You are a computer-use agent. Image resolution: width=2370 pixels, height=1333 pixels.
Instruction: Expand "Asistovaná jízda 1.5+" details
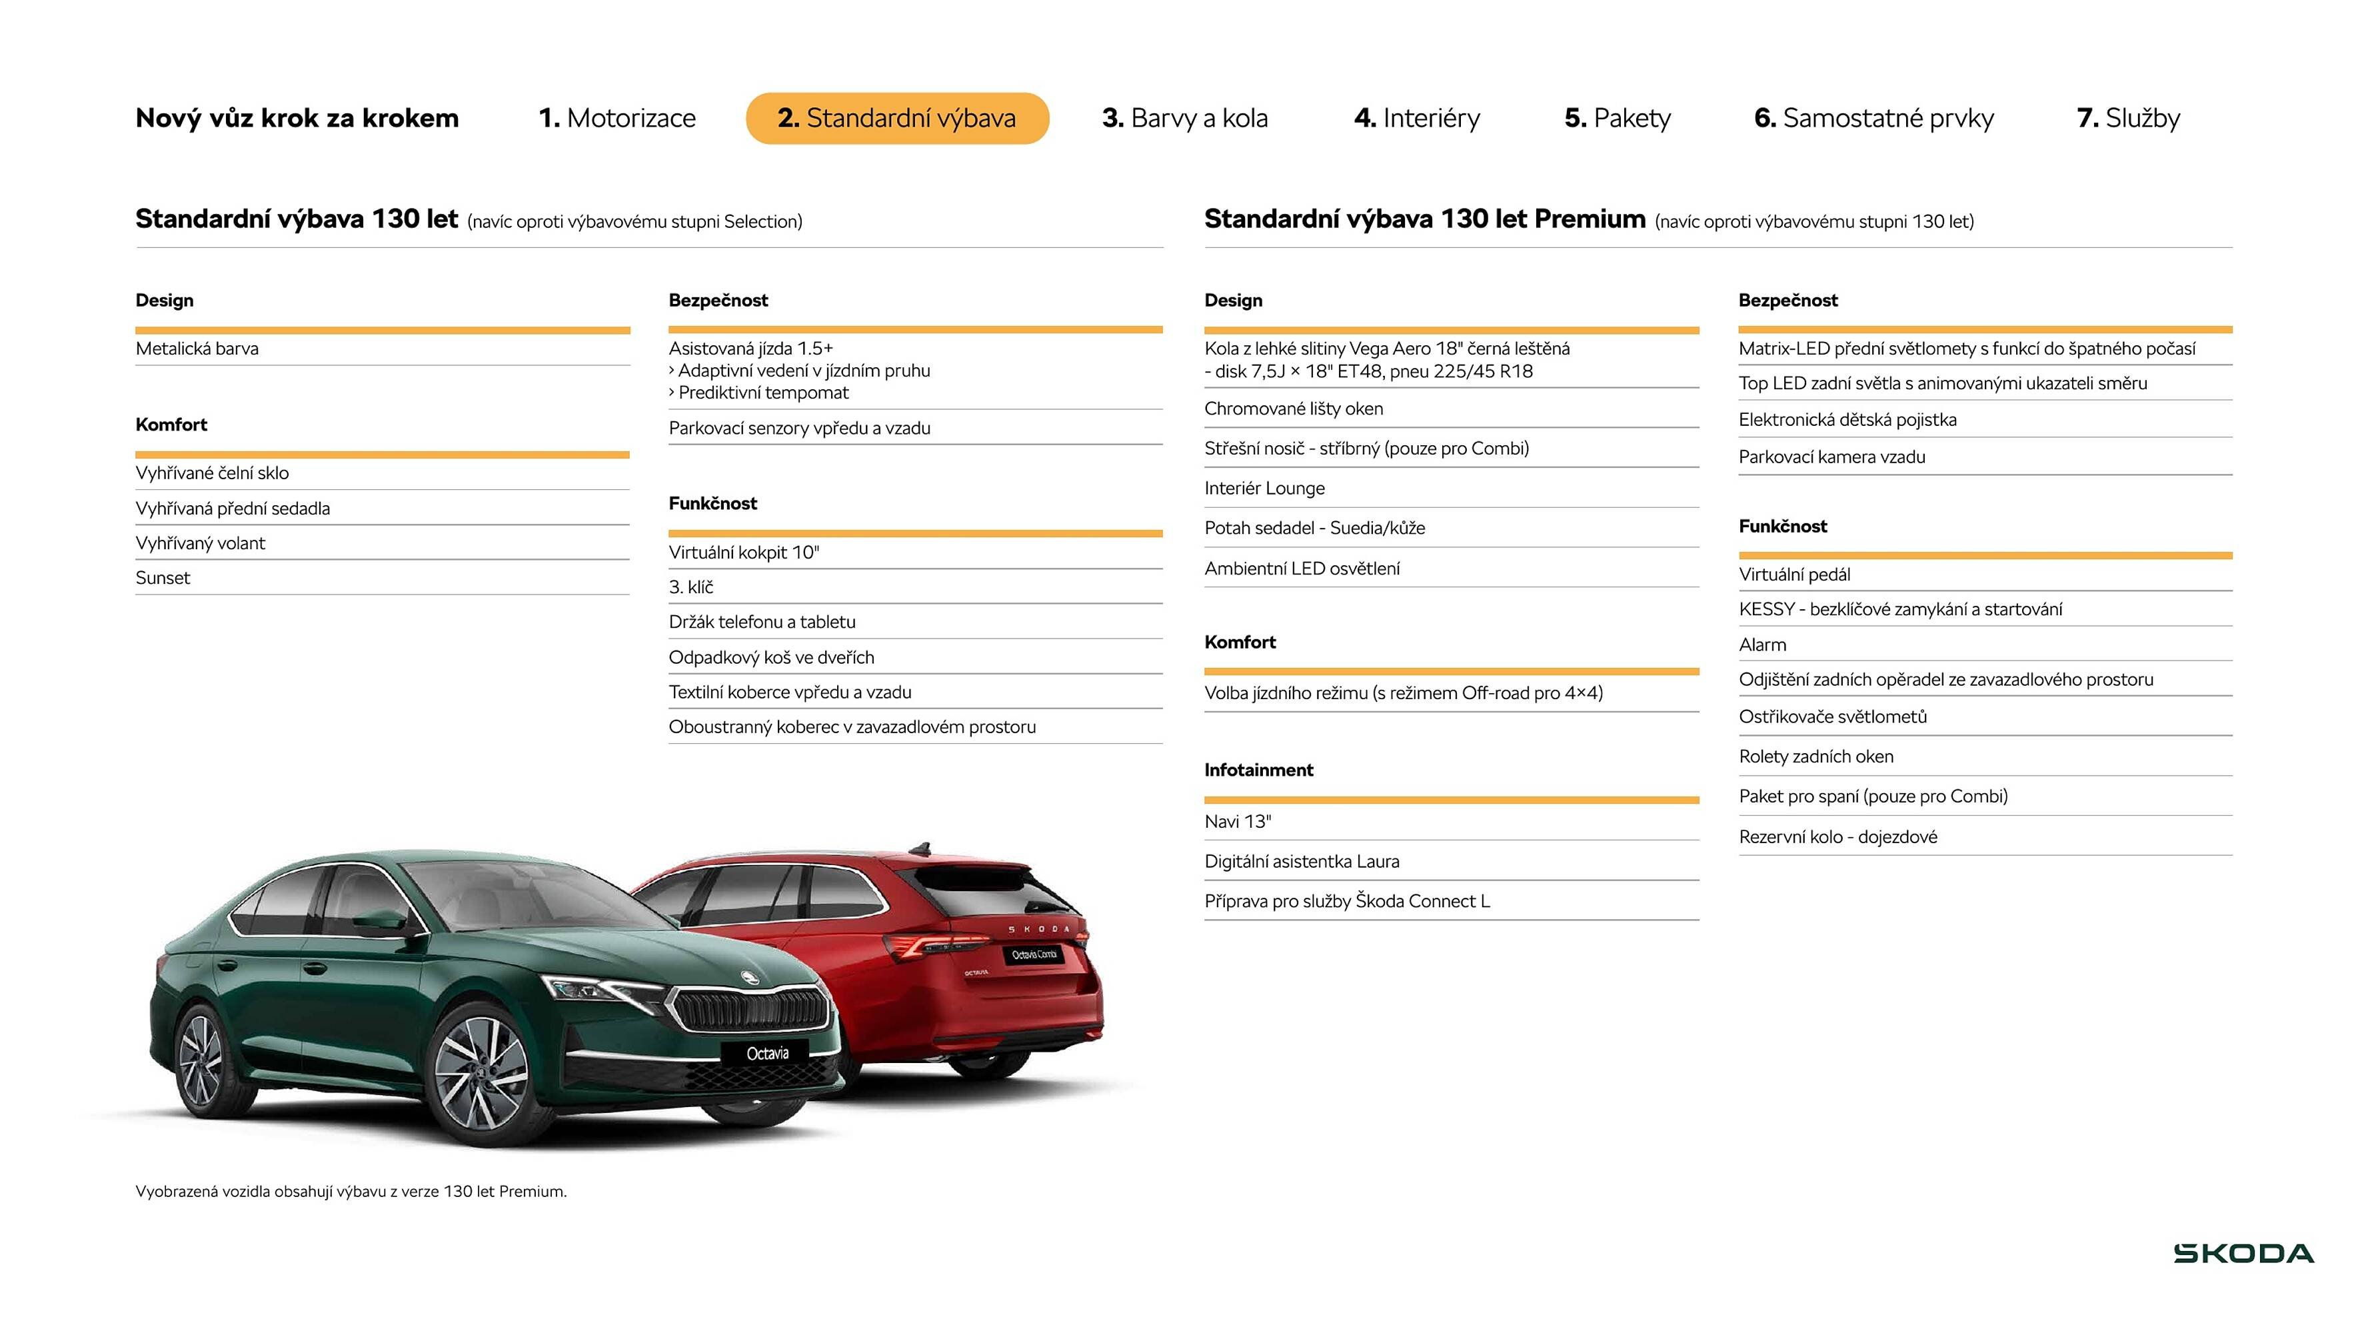pyautogui.click(x=752, y=349)
